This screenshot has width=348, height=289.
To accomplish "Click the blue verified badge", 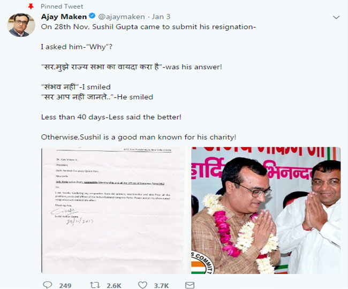I will point(92,16).
